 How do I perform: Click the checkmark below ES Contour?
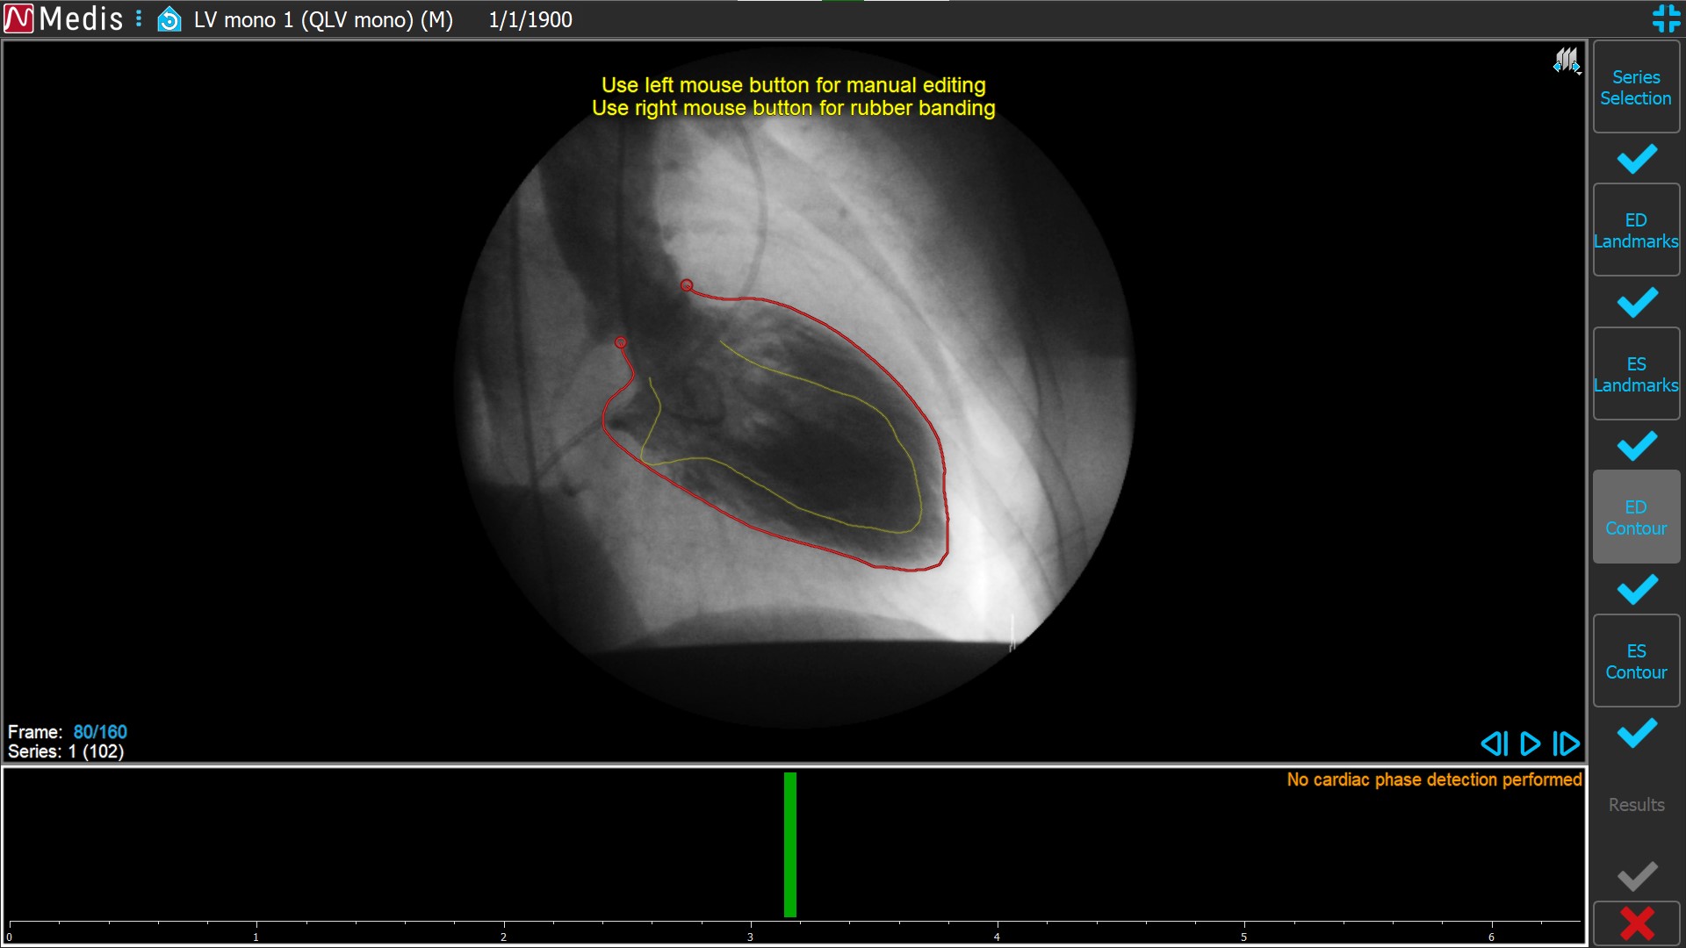click(x=1637, y=733)
